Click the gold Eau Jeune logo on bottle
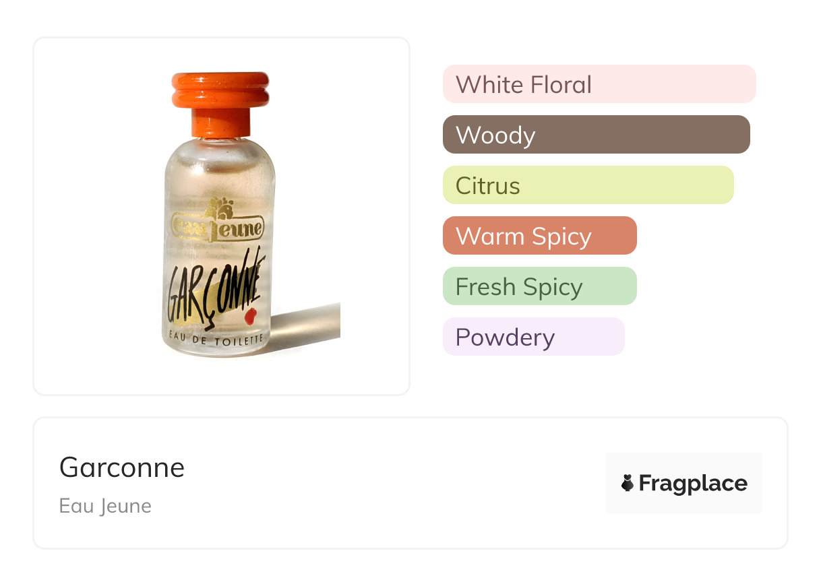 [x=217, y=228]
